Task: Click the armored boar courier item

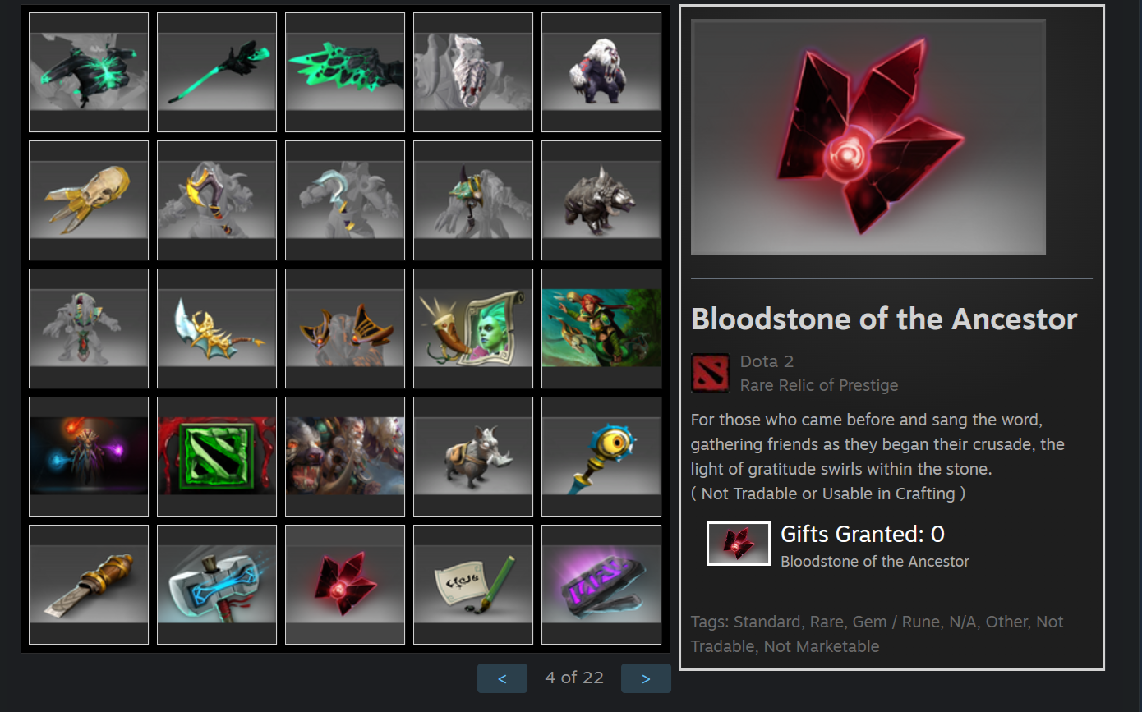Action: pyautogui.click(x=473, y=457)
